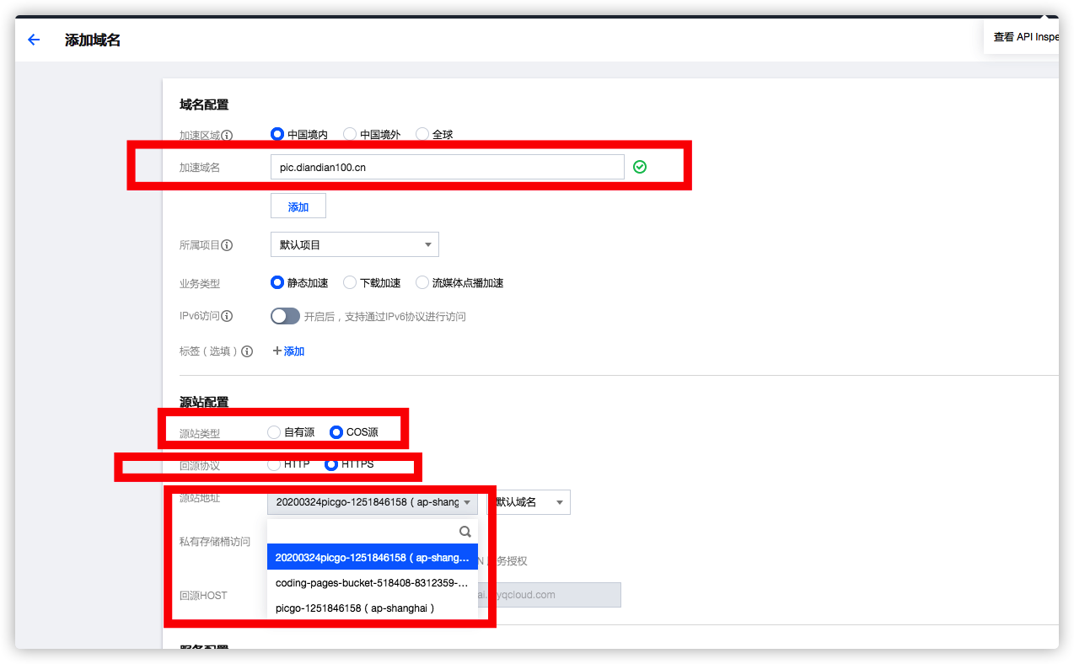The width and height of the screenshot is (1074, 664).
Task: Enable the IPv6访问 toggle switch
Action: tap(285, 316)
